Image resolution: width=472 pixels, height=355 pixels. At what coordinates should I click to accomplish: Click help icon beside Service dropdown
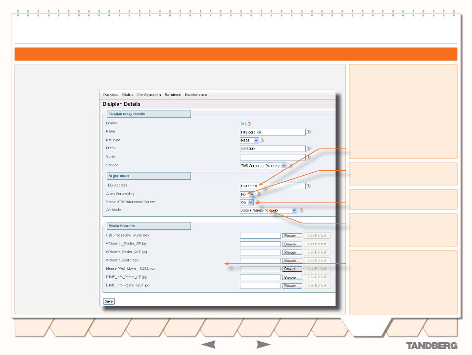[290, 165]
